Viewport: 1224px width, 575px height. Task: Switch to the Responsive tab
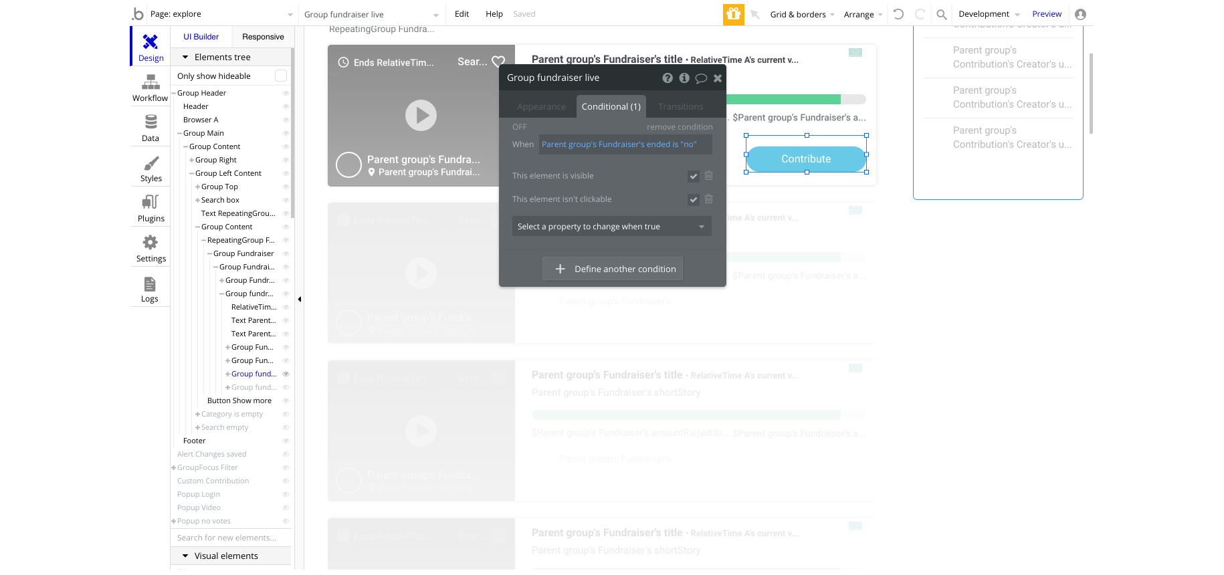pyautogui.click(x=263, y=37)
